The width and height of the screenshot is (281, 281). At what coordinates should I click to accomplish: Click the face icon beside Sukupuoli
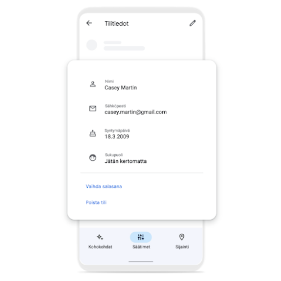pyautogui.click(x=93, y=157)
